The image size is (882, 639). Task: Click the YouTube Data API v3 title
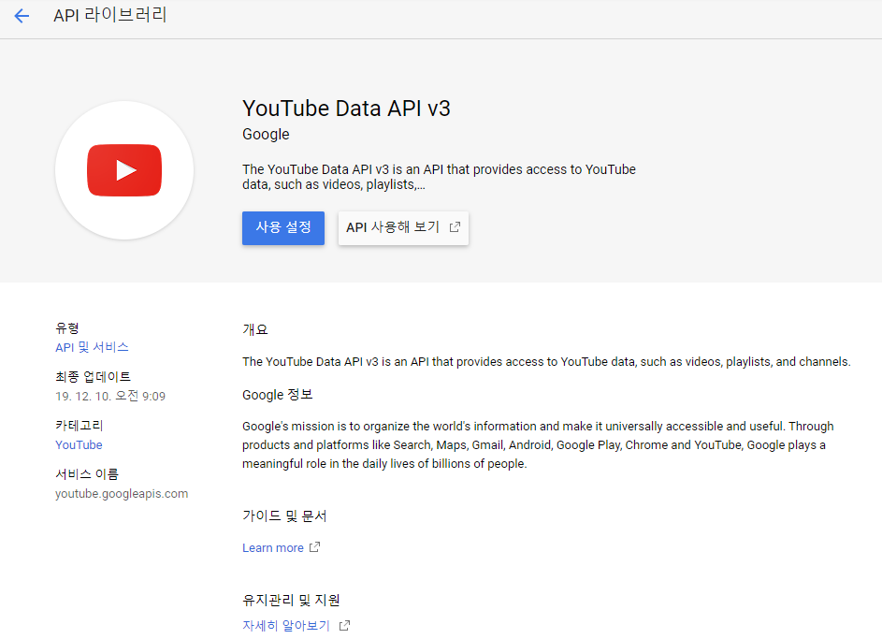pos(346,109)
